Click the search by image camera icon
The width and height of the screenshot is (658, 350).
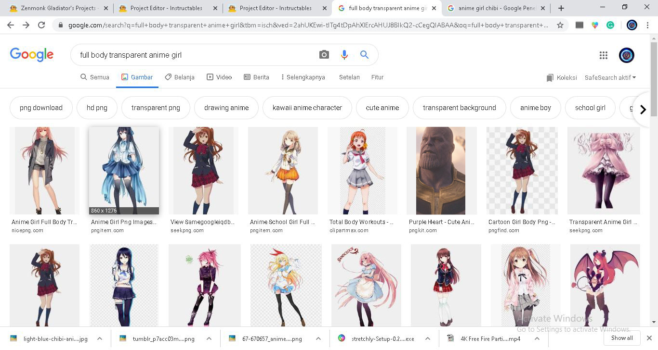324,54
